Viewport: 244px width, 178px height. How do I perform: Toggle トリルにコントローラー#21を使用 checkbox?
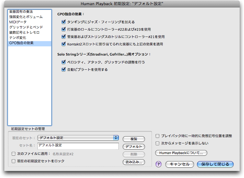[x=64, y=37]
